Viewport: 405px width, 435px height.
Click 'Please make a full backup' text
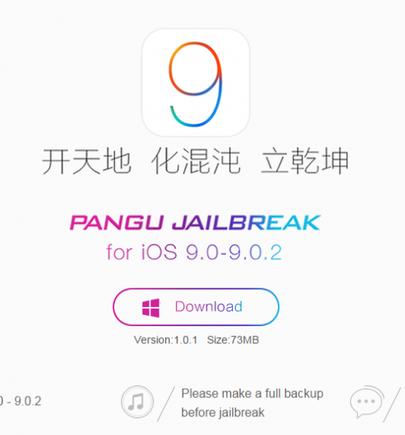(252, 393)
